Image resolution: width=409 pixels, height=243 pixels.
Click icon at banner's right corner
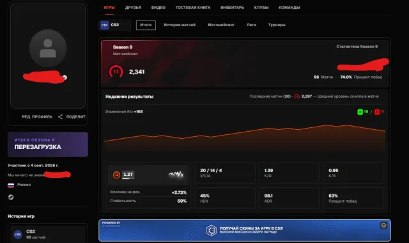click(x=383, y=225)
